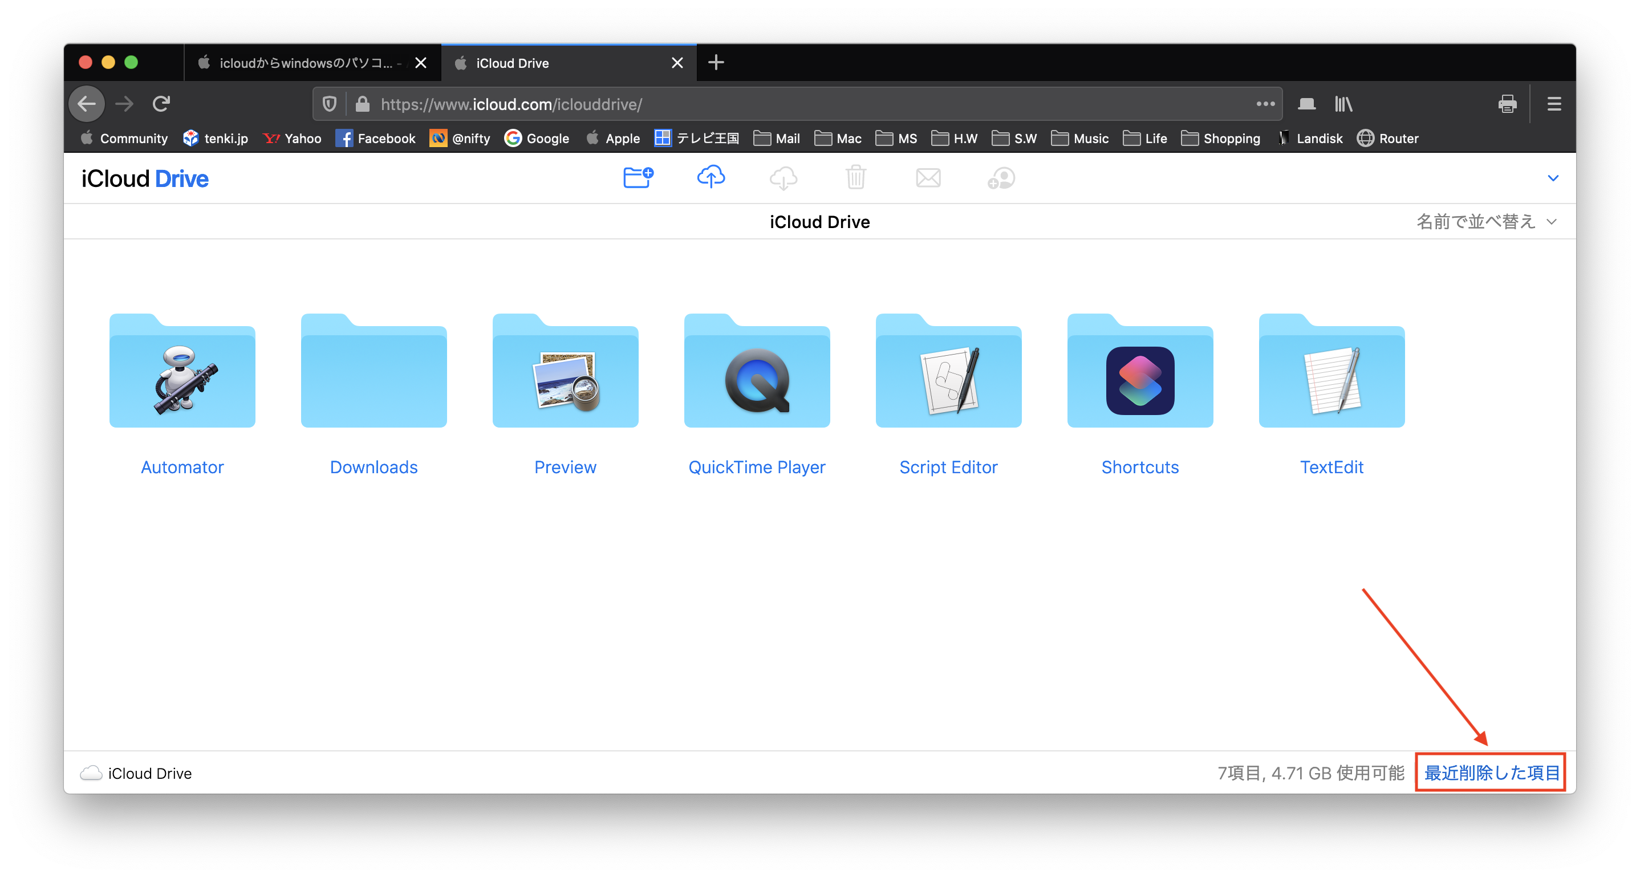Open the Firefox library icon
The width and height of the screenshot is (1640, 878).
click(x=1343, y=104)
